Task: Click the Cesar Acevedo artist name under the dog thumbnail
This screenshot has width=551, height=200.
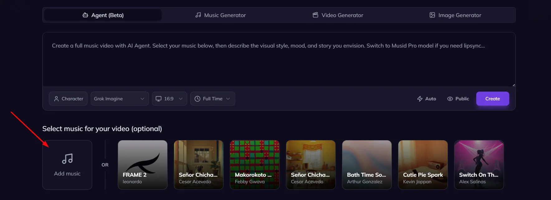Action: 195,182
